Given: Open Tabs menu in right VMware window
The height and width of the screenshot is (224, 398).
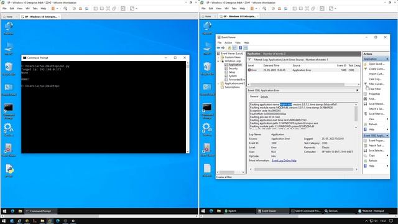Looking at the screenshot, I should [234, 8].
